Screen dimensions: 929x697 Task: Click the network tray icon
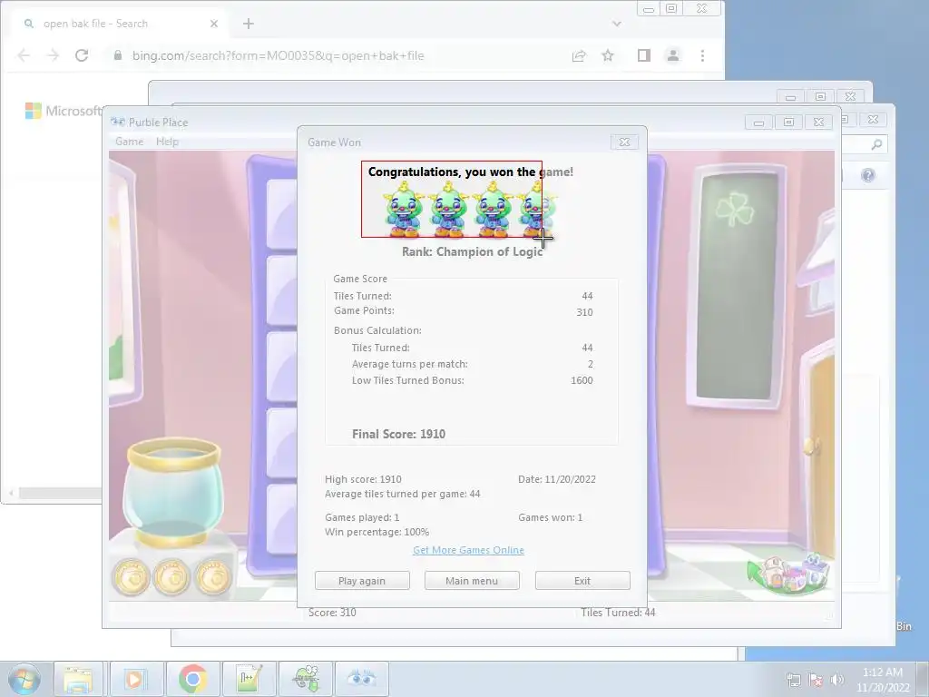[793, 680]
